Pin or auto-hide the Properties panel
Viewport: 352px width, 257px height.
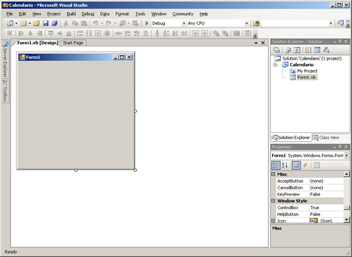[340, 147]
